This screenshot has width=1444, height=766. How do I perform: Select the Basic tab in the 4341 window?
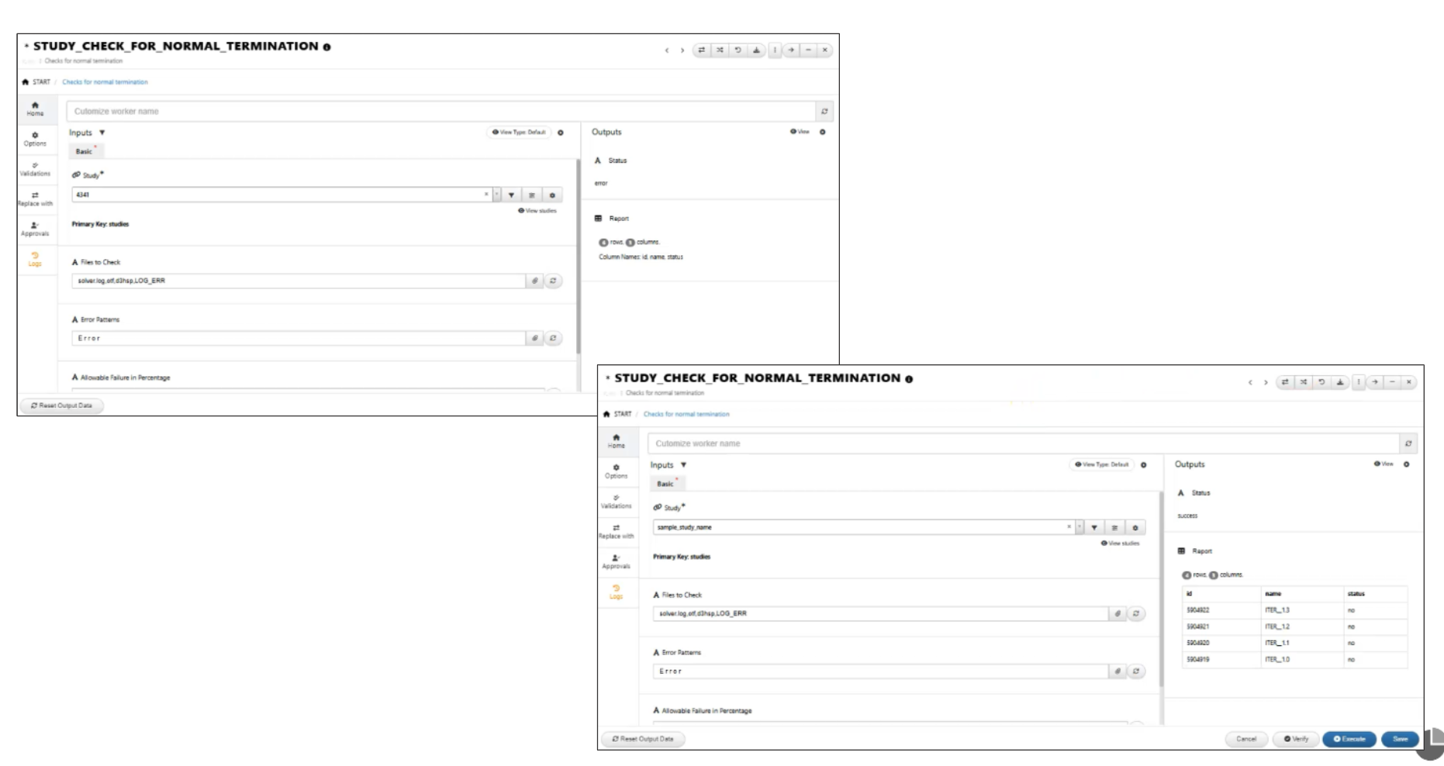[85, 151]
